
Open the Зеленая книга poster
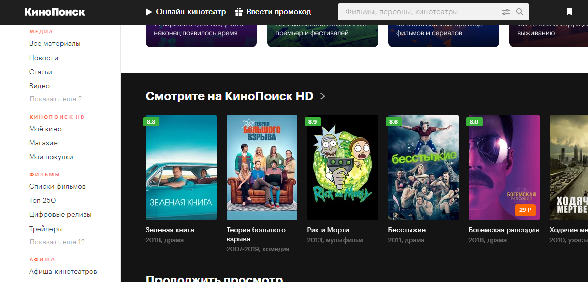tap(181, 167)
